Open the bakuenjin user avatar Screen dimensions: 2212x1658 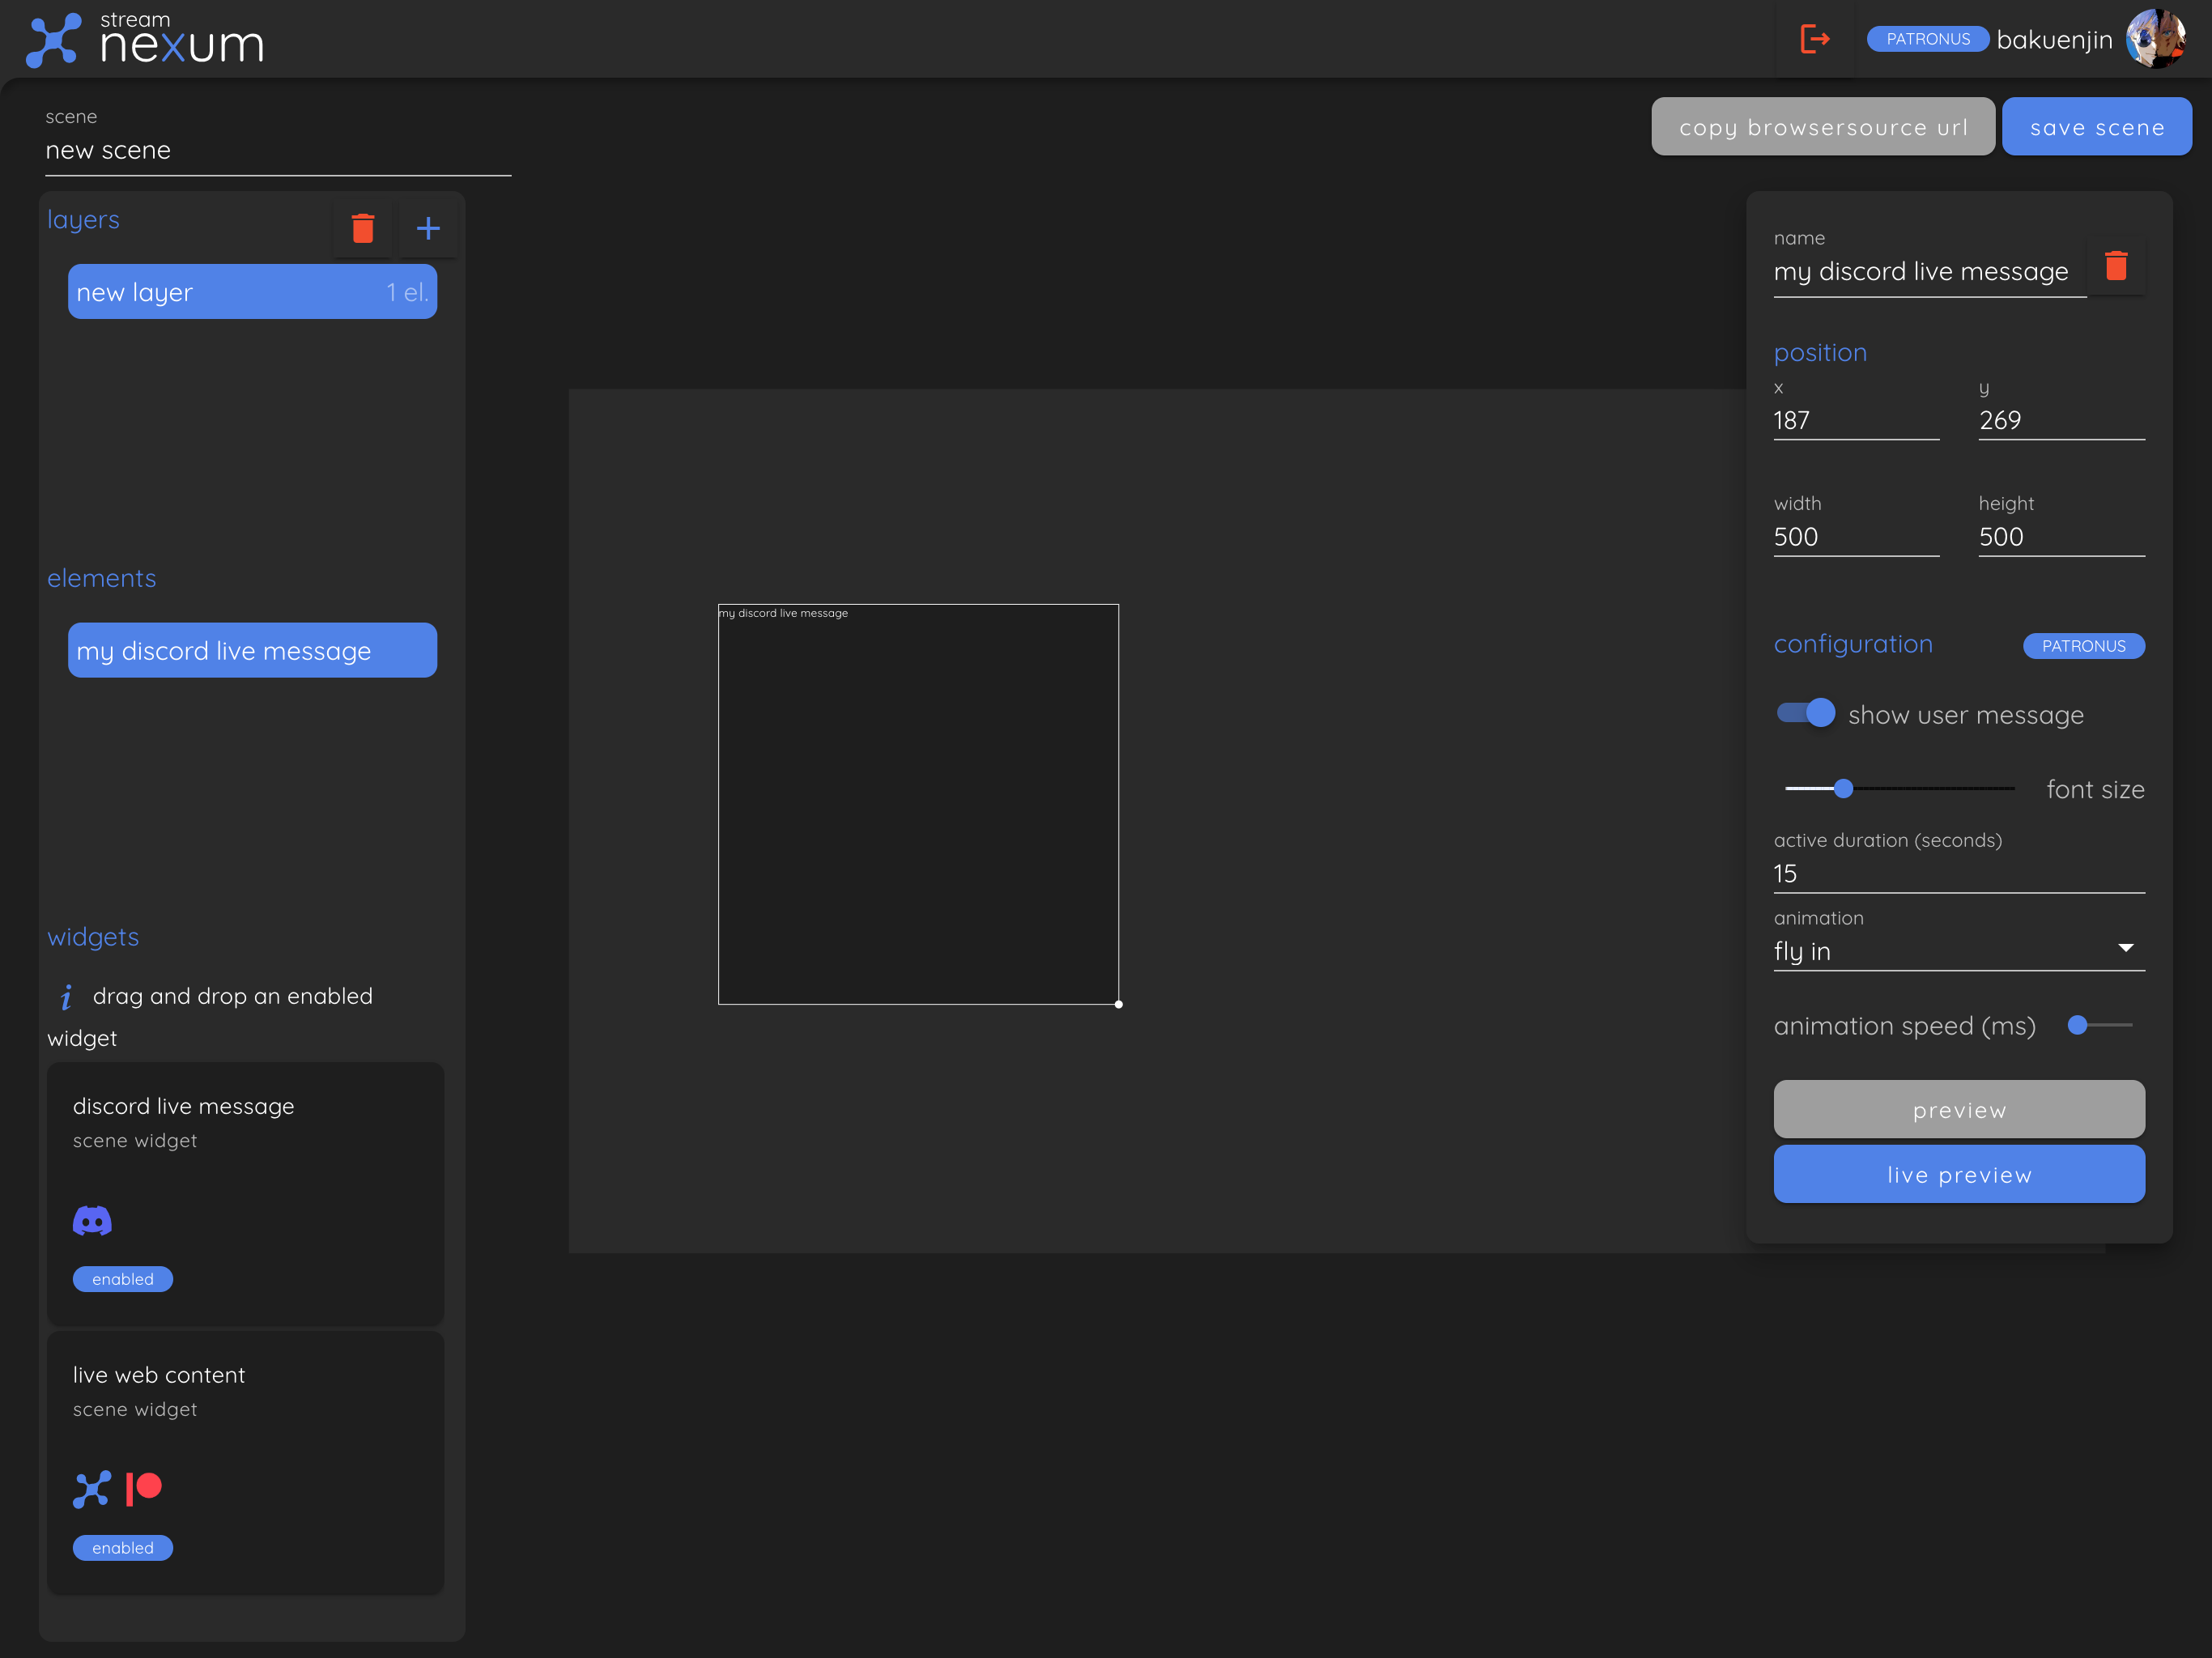click(x=2155, y=39)
